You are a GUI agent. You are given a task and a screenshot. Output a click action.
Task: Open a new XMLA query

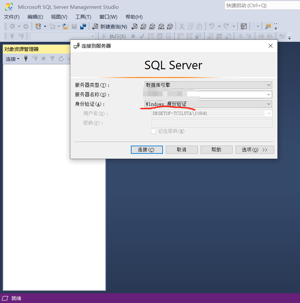coord(161,26)
